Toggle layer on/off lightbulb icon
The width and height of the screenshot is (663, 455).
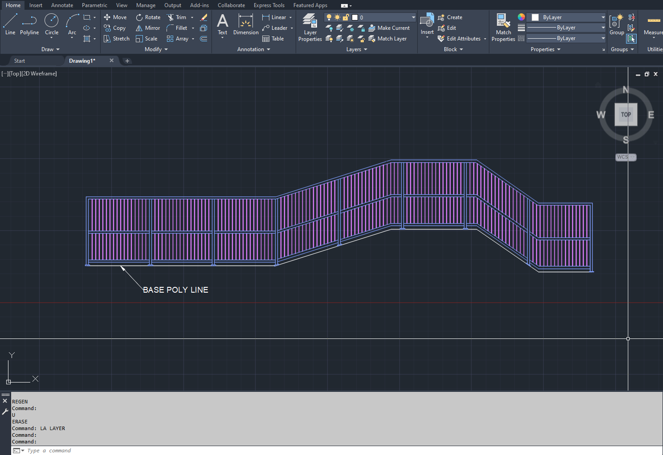pyautogui.click(x=329, y=17)
